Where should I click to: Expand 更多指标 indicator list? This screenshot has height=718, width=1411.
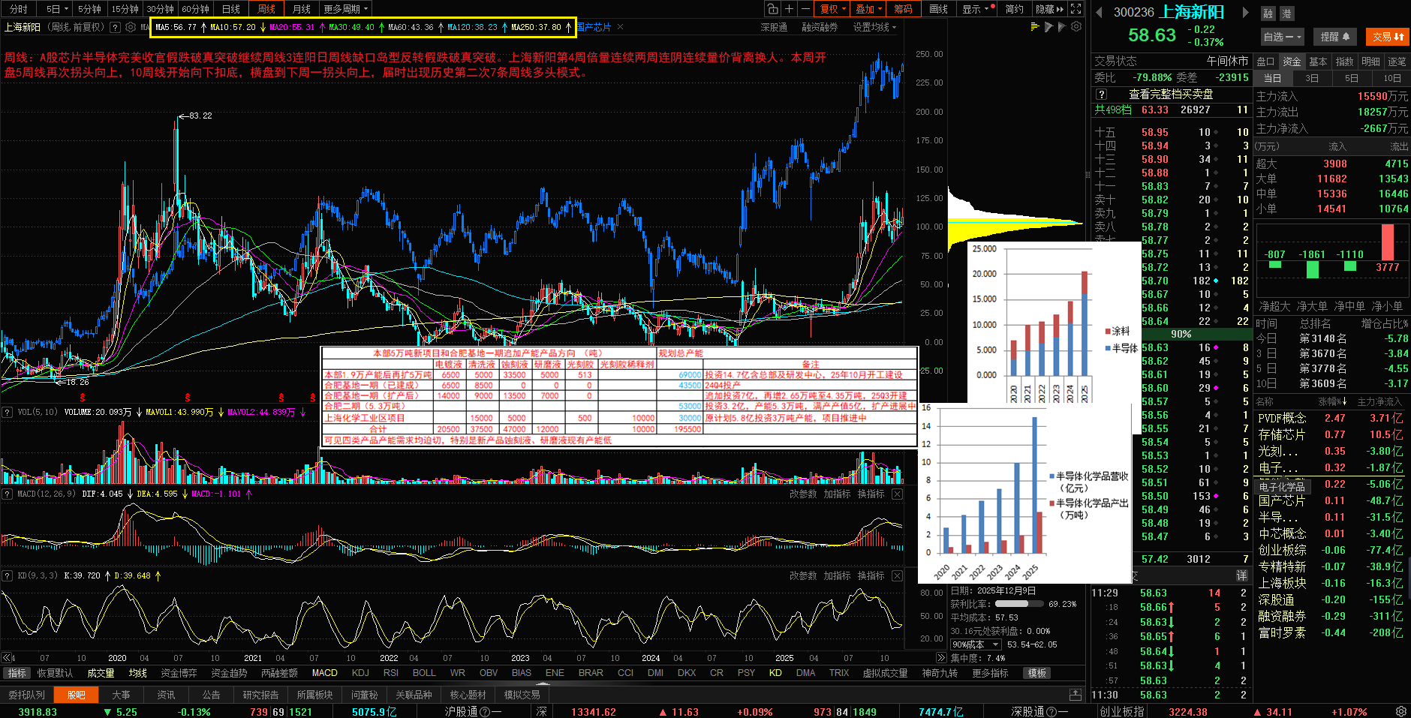(x=990, y=673)
